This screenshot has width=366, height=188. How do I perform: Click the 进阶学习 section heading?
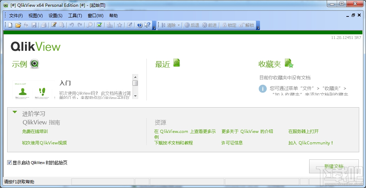coord(34,114)
